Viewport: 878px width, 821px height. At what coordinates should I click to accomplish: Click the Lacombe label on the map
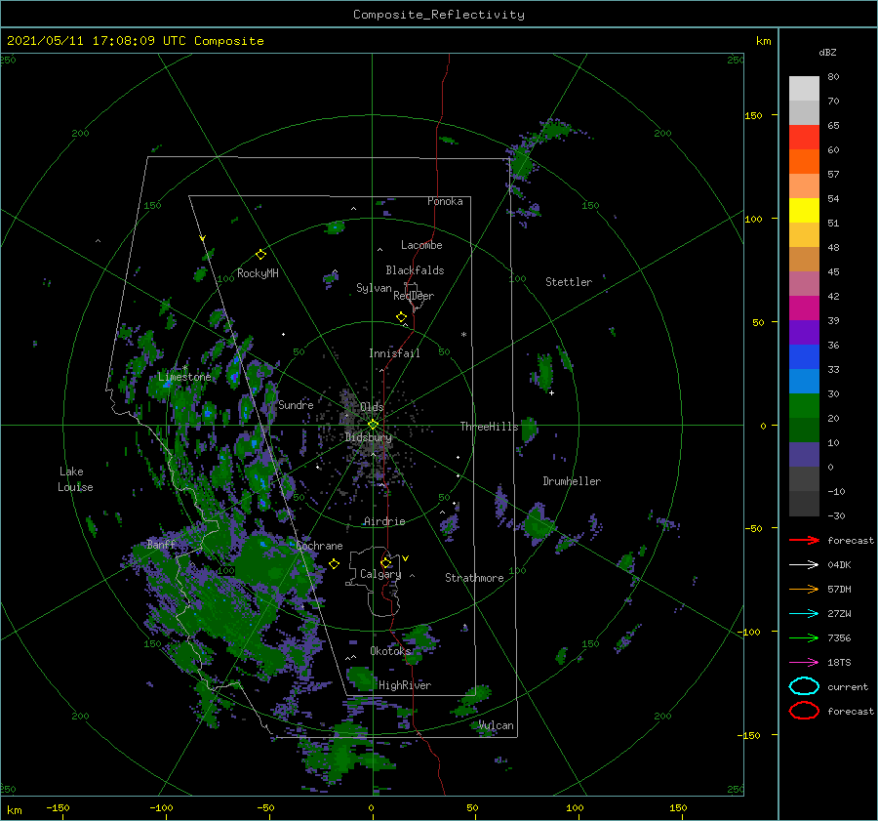(421, 245)
